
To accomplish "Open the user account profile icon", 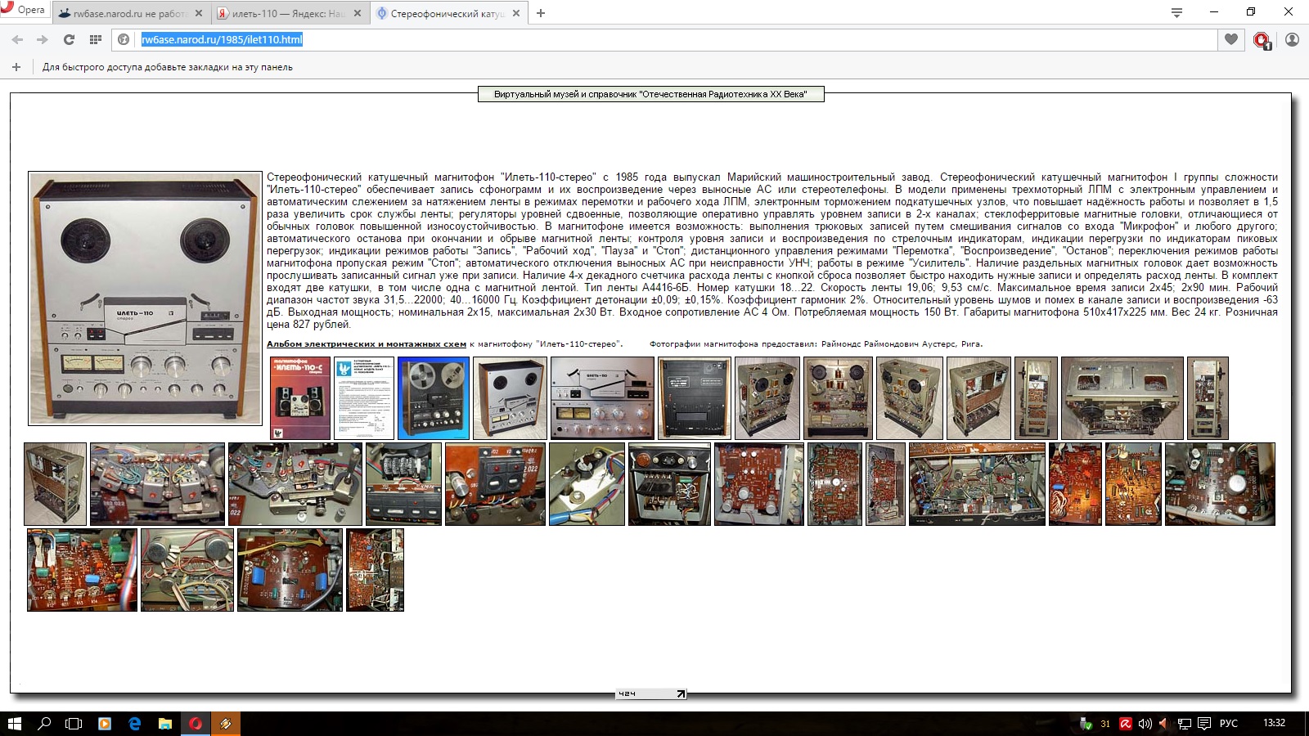I will (x=1292, y=39).
